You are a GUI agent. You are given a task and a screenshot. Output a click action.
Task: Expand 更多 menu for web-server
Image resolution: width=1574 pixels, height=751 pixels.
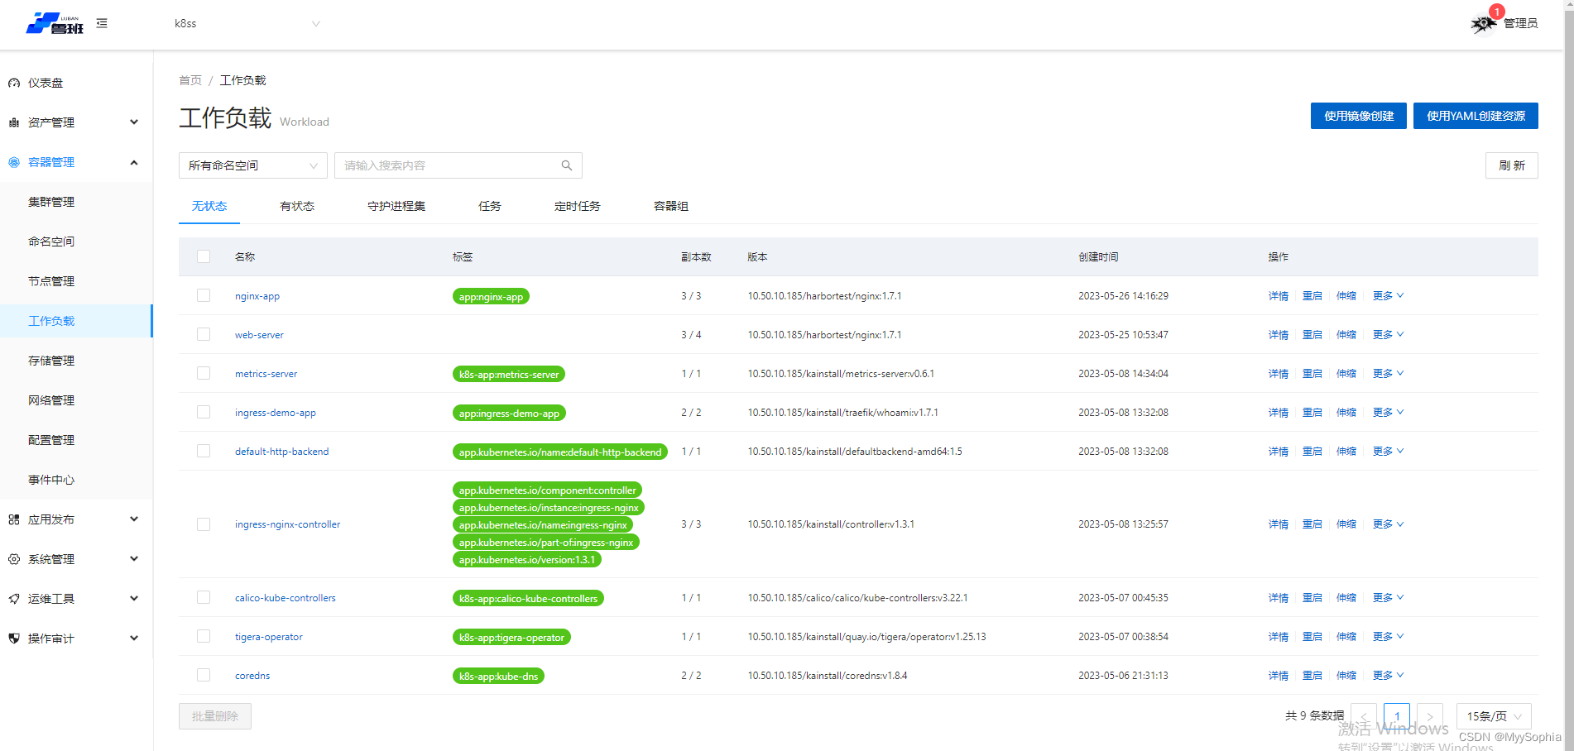tap(1388, 334)
